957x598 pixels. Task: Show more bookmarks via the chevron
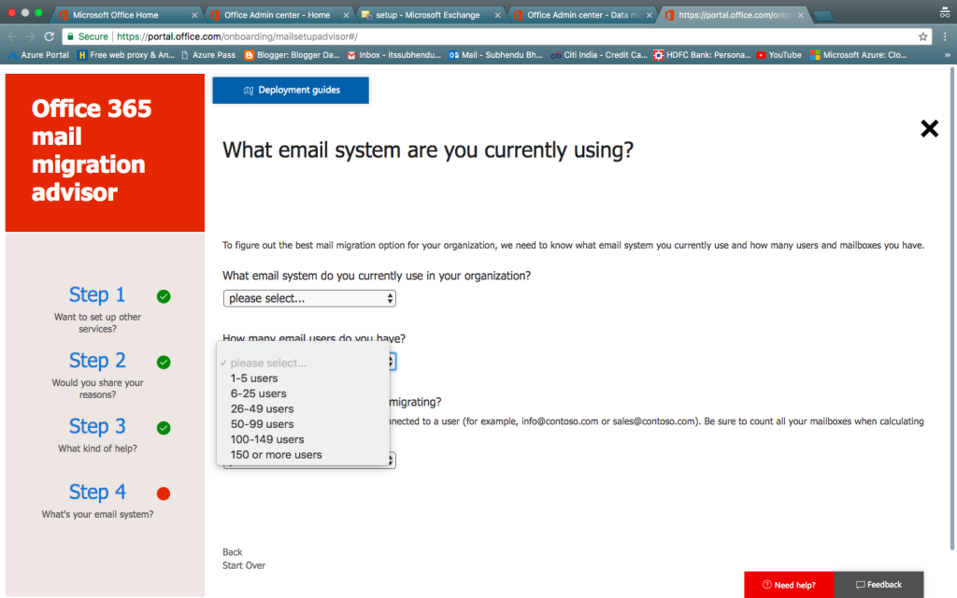(948, 55)
